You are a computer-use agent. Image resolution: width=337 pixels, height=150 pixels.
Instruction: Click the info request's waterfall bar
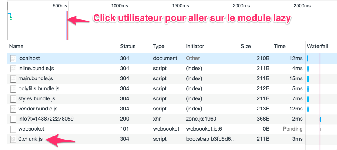(320, 119)
